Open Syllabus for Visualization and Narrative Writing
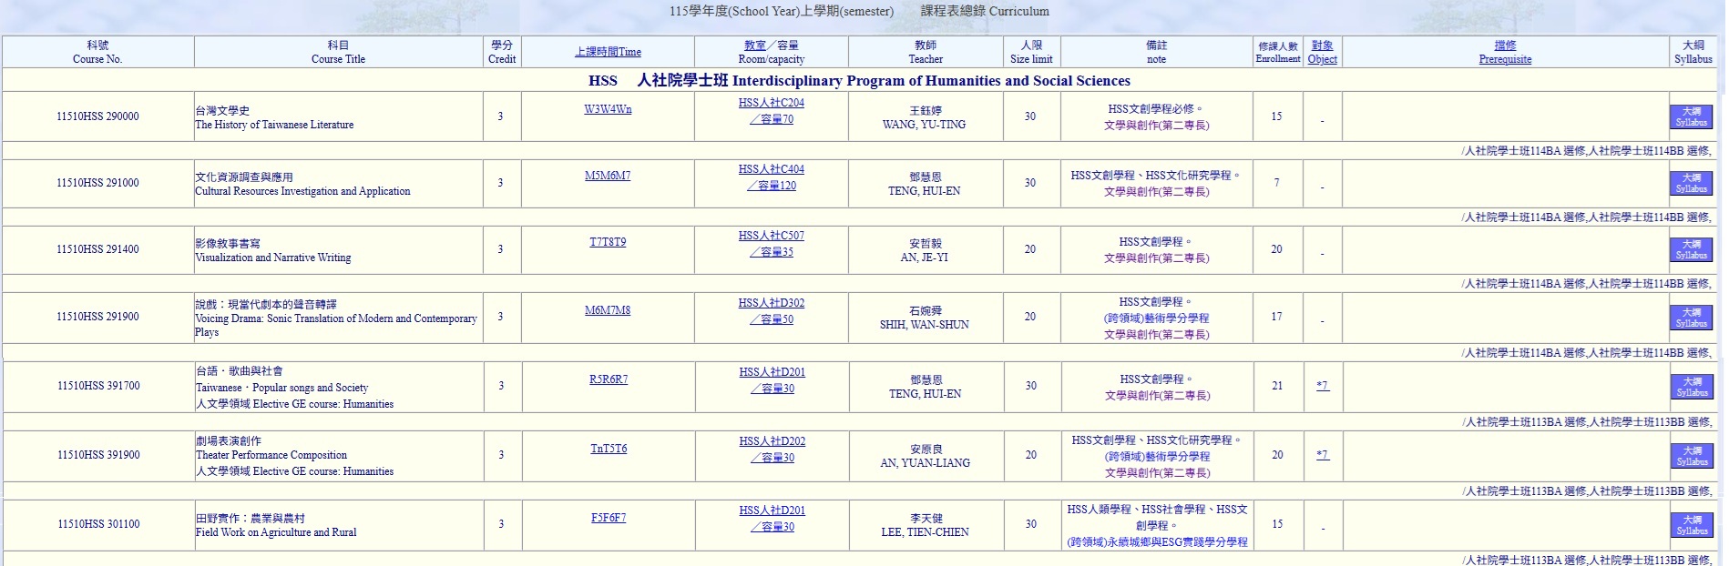 coord(1691,249)
